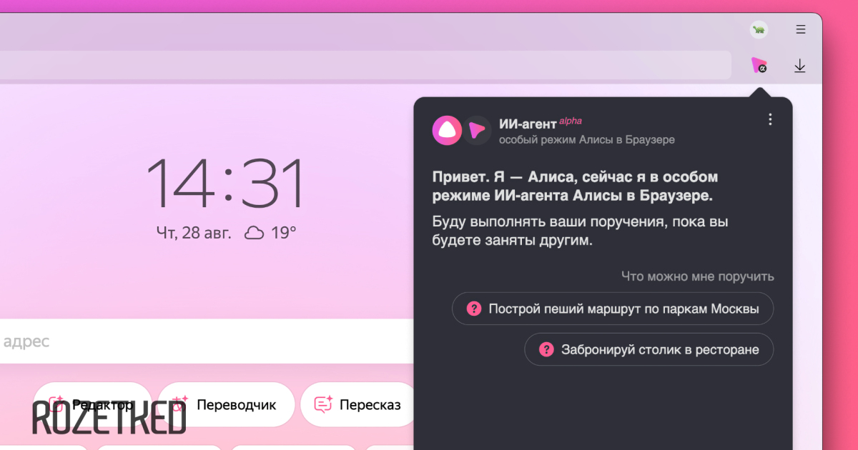Select 'Забронируй столик в ресторане' suggestion

[649, 349]
